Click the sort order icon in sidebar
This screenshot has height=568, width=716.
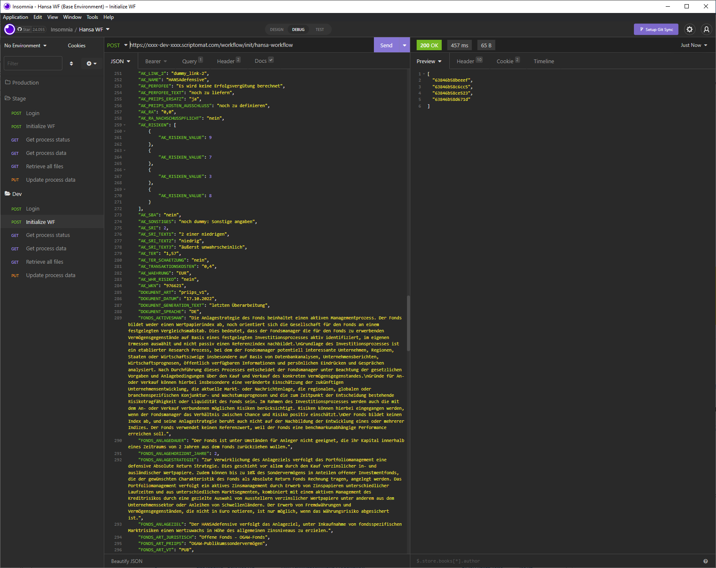[x=71, y=64]
